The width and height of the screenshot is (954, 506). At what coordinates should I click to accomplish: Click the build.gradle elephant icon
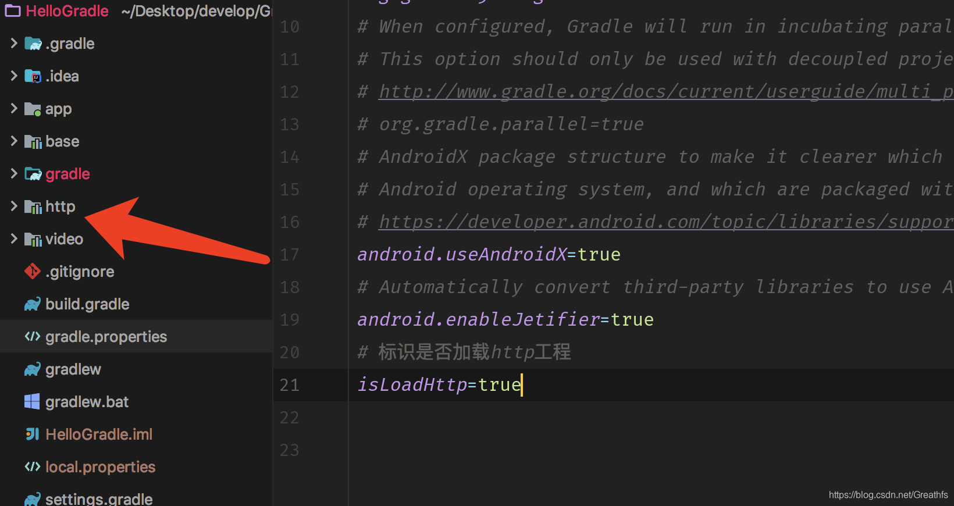tap(33, 304)
